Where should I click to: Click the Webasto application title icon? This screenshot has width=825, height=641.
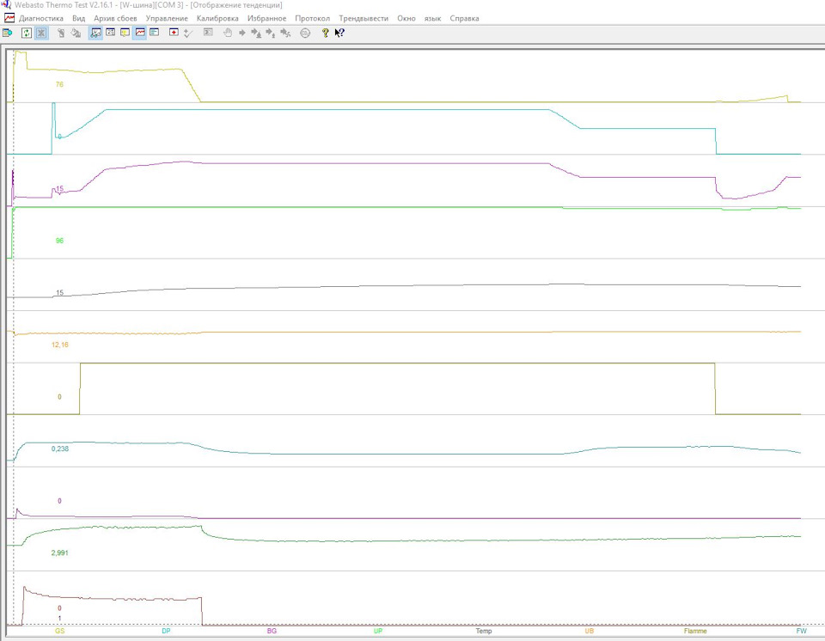click(6, 5)
